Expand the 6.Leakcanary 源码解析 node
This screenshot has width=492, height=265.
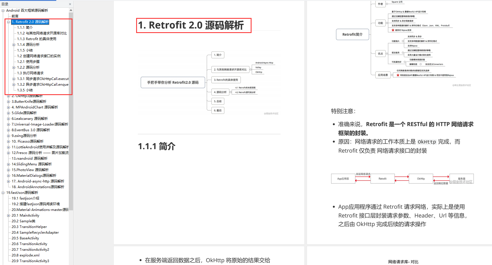coord(9,119)
